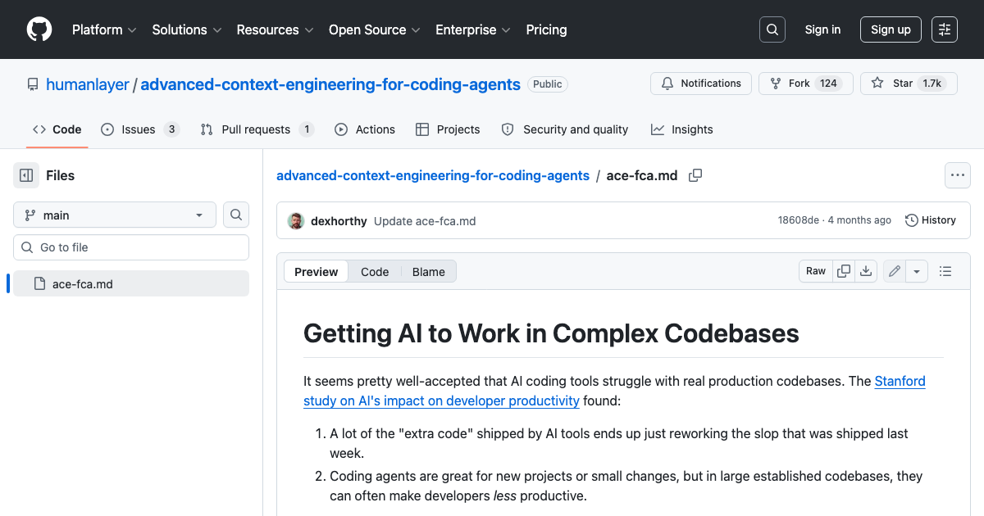Expand the Platform menu

coord(106,29)
